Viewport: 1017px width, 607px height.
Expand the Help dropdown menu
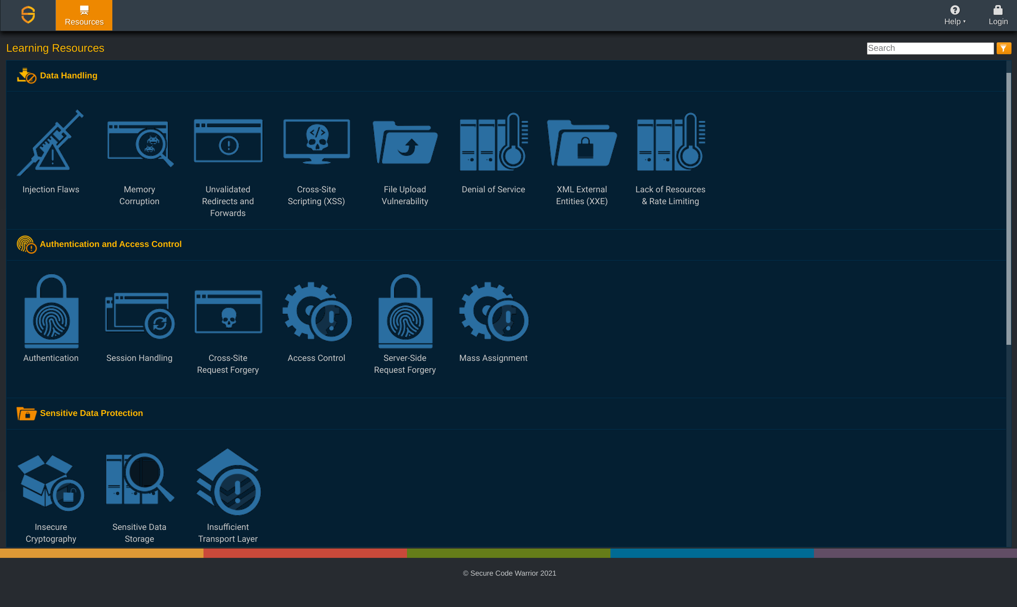click(954, 15)
